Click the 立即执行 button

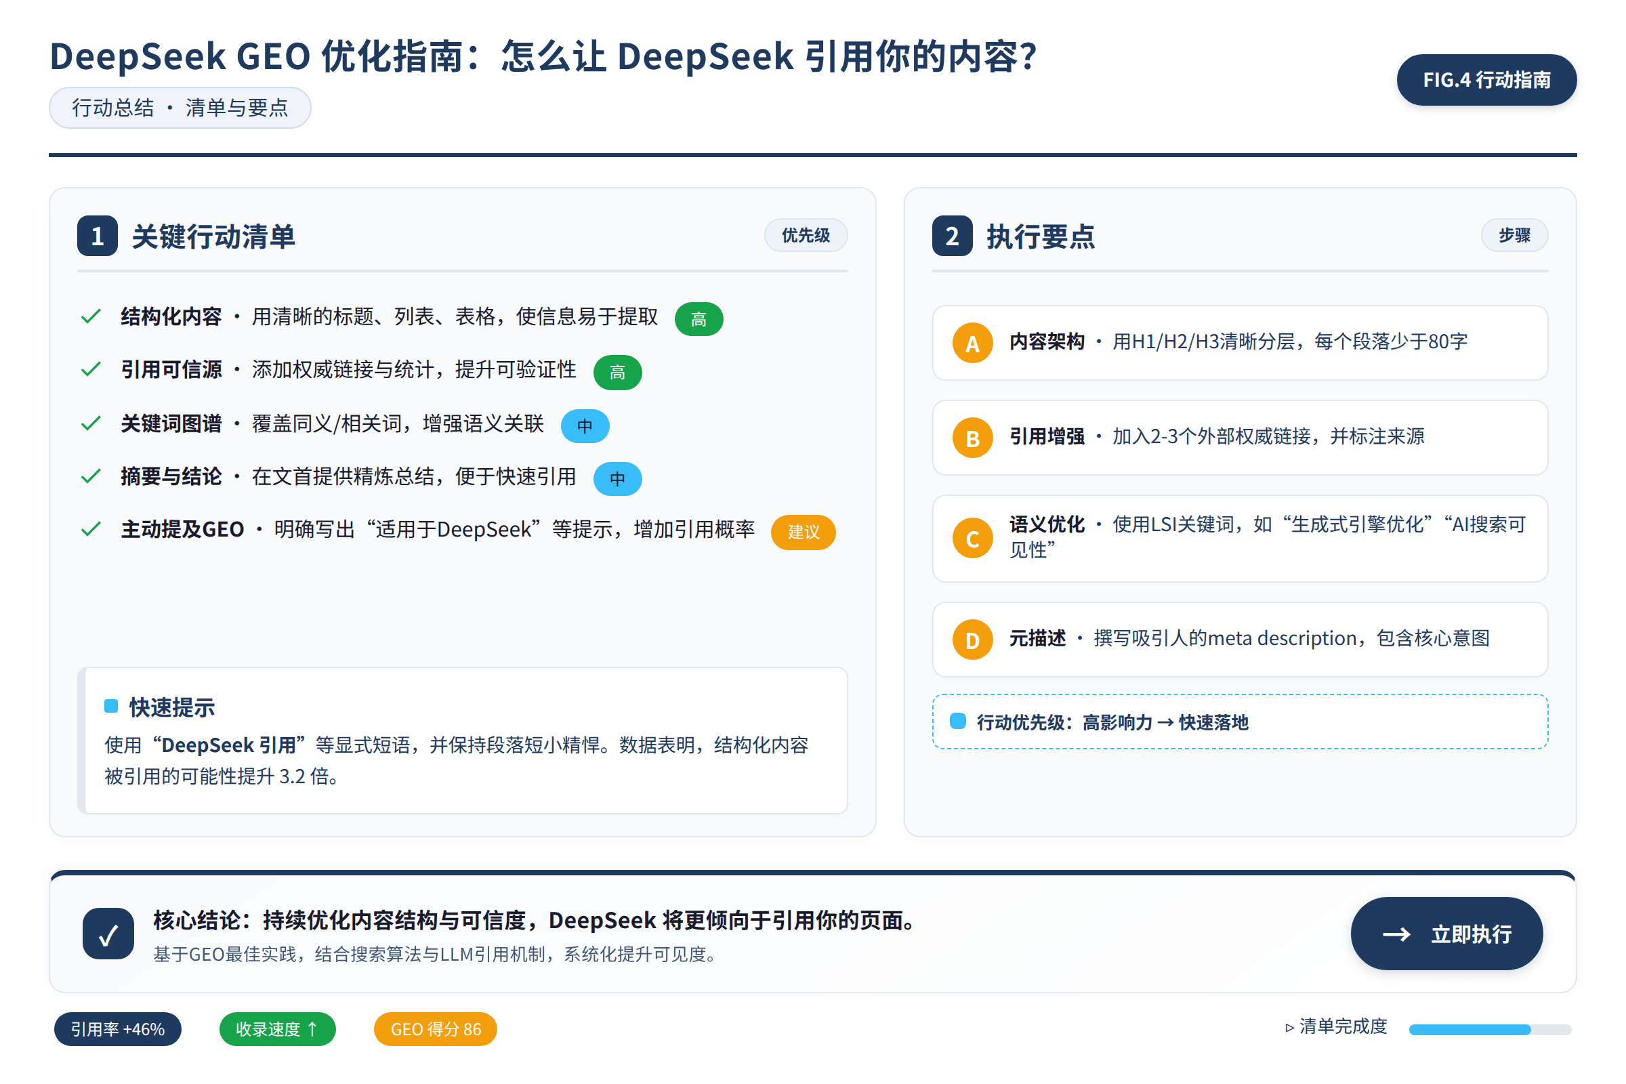point(1446,934)
